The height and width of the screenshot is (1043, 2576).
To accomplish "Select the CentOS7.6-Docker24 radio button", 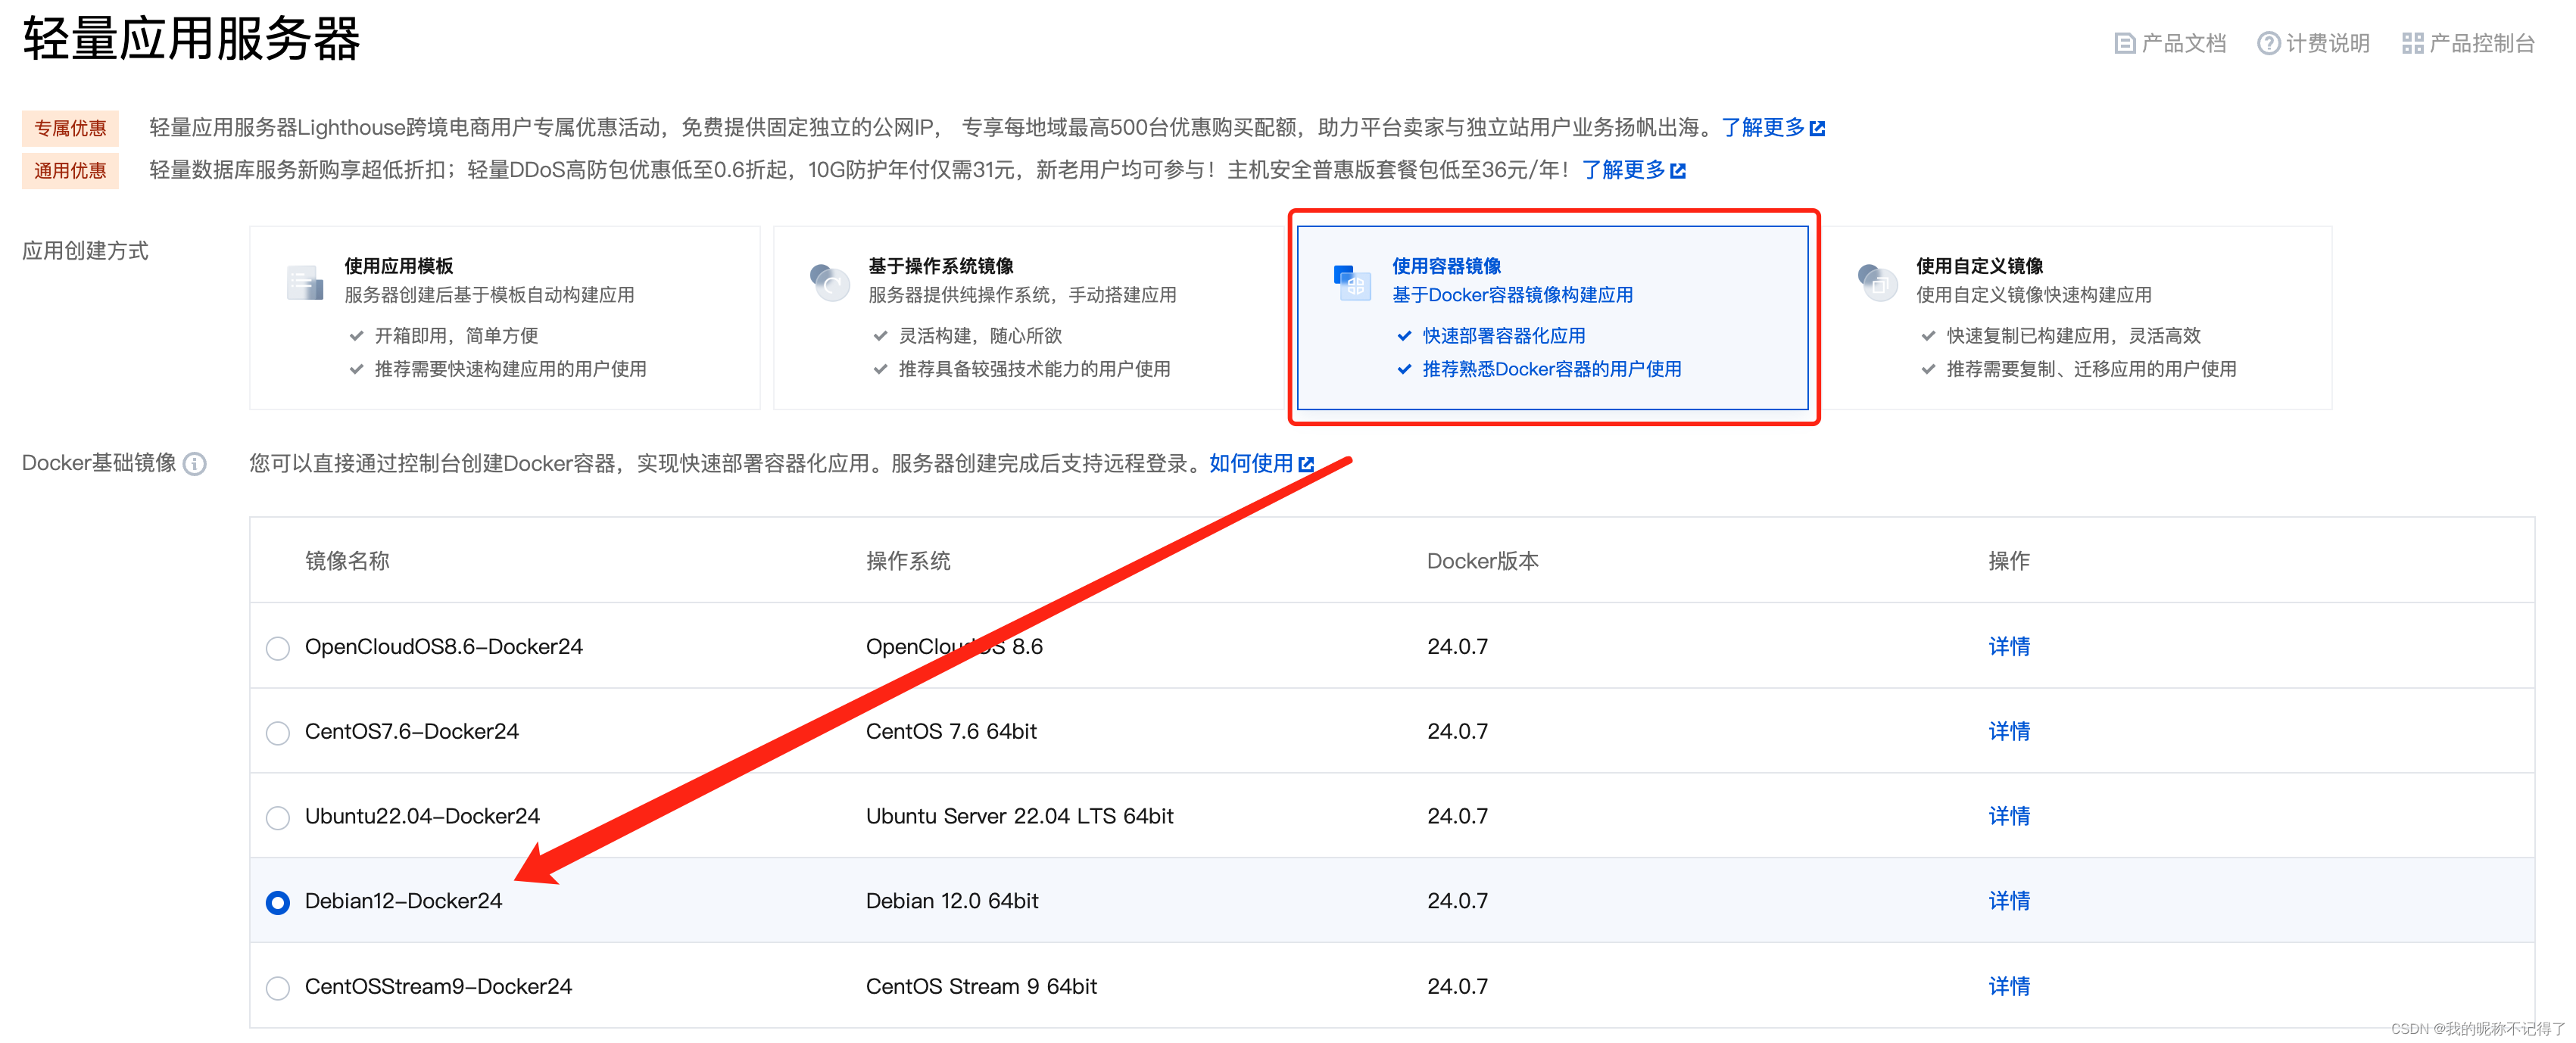I will point(278,733).
